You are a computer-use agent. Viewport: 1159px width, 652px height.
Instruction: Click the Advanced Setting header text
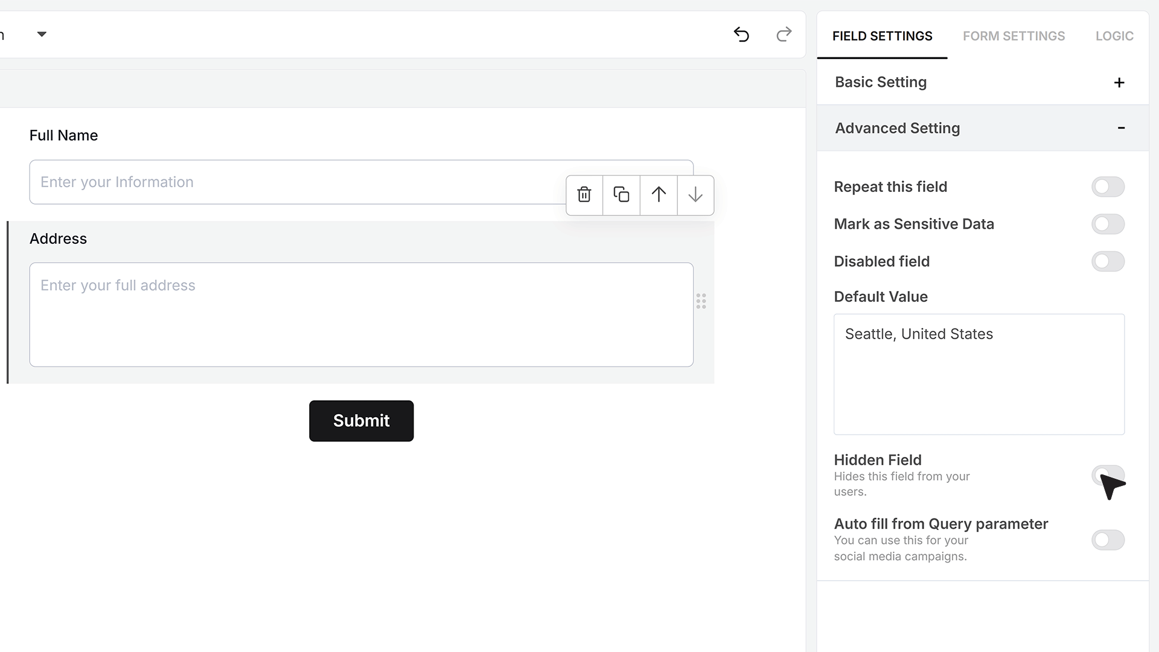pos(897,129)
